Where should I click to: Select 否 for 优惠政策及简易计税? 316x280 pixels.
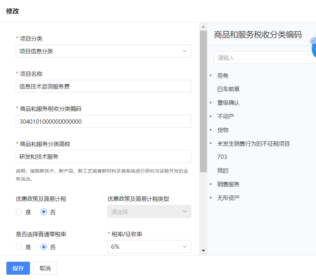pyautogui.click(x=44, y=212)
